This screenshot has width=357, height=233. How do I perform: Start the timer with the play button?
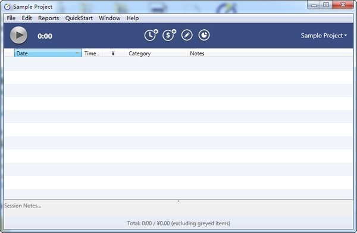[x=18, y=35]
